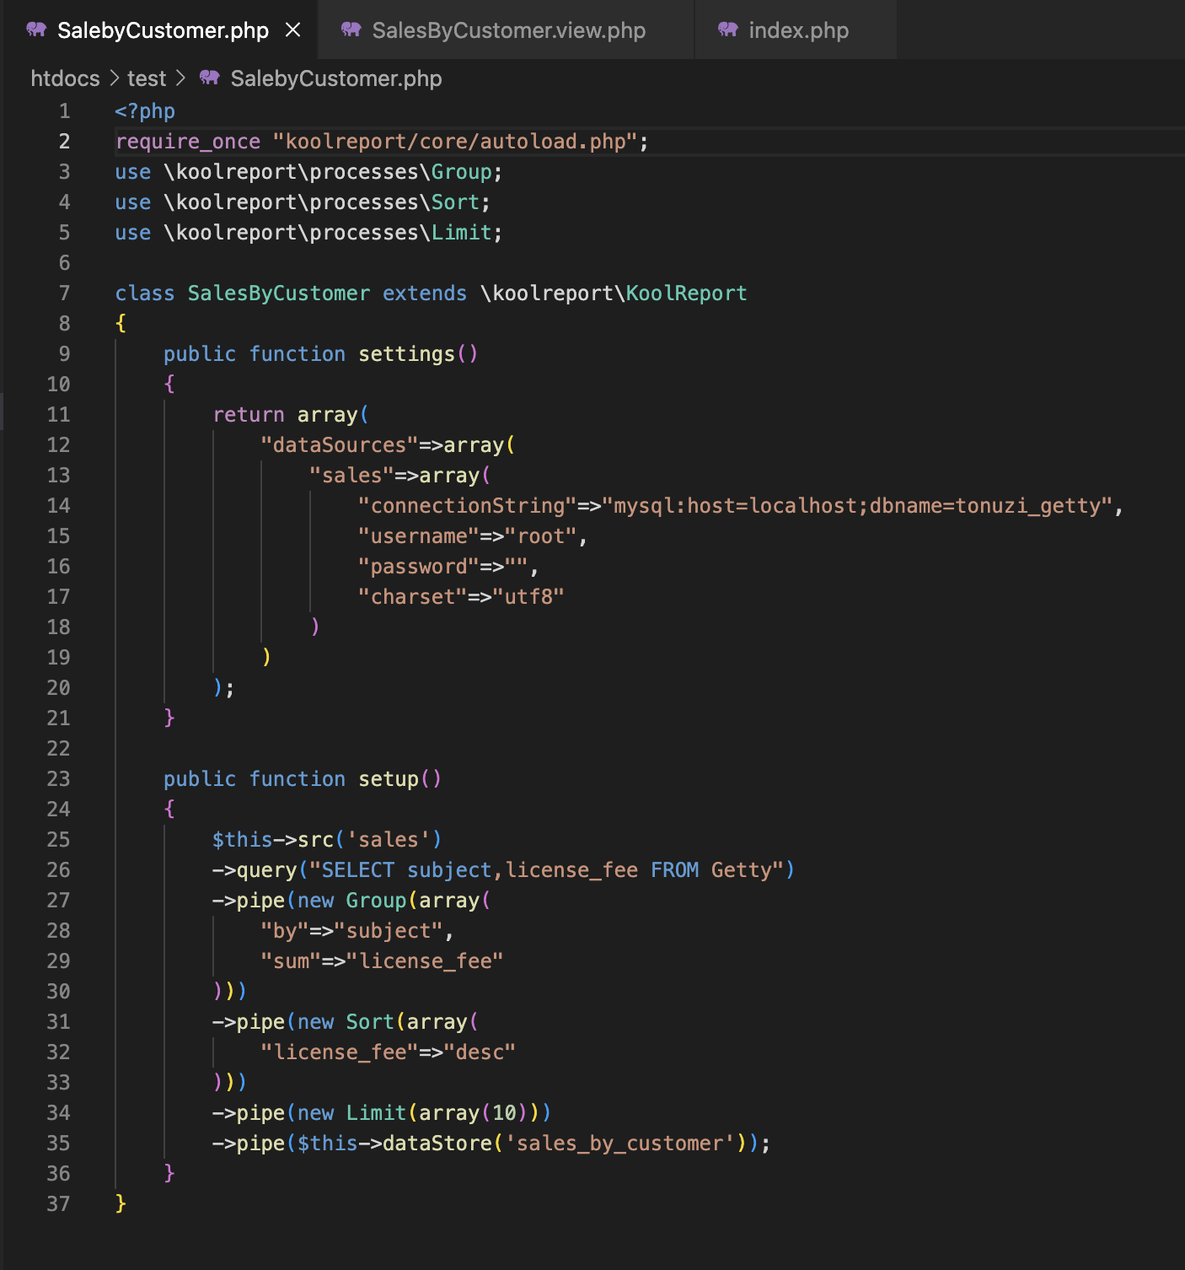Open SalebyCustomer.php breadcrumb file dropdown
Viewport: 1185px width, 1270px height.
(x=335, y=78)
